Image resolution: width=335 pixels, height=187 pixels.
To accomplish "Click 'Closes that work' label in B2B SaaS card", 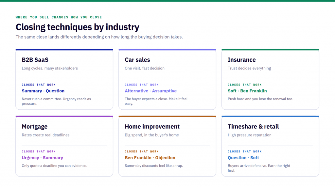I will click(39, 85).
